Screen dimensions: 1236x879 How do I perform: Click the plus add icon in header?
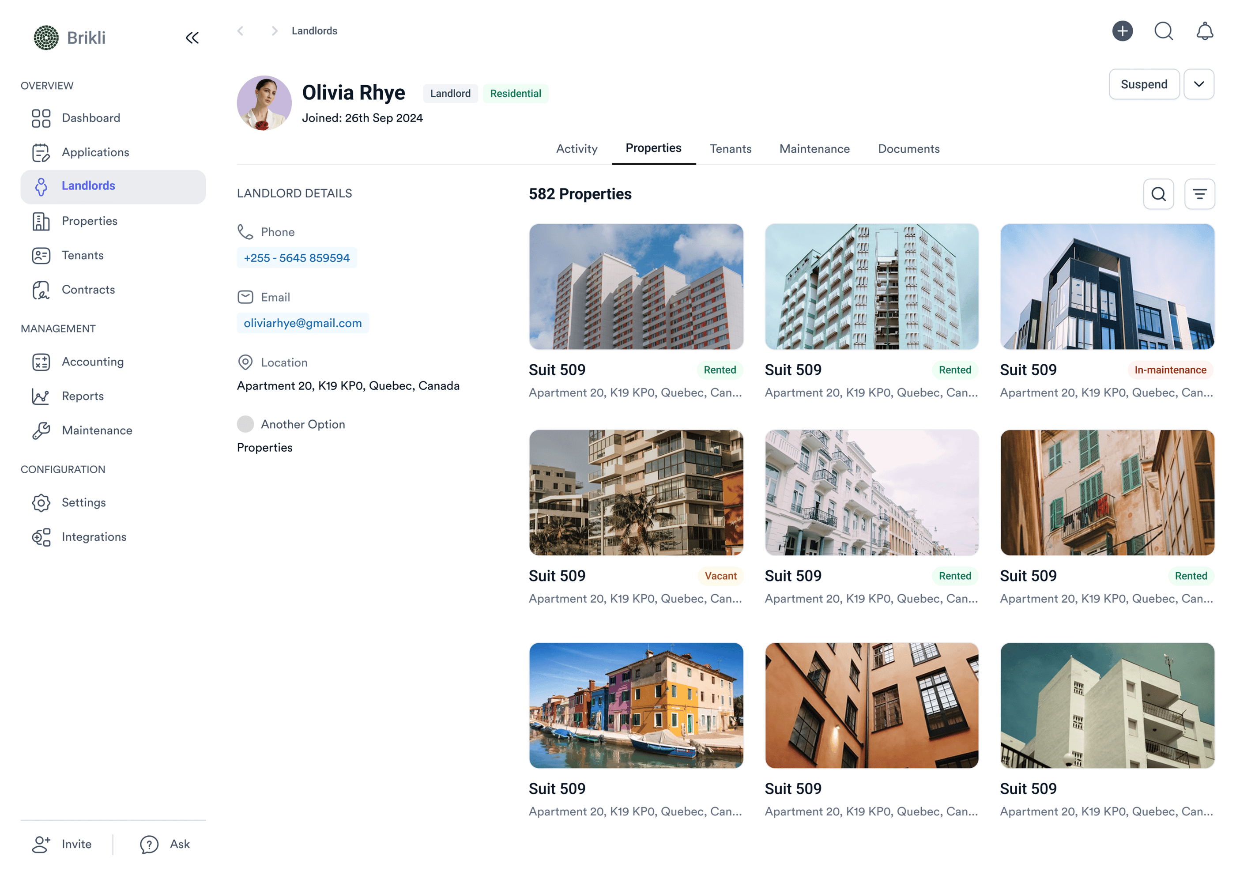tap(1122, 31)
